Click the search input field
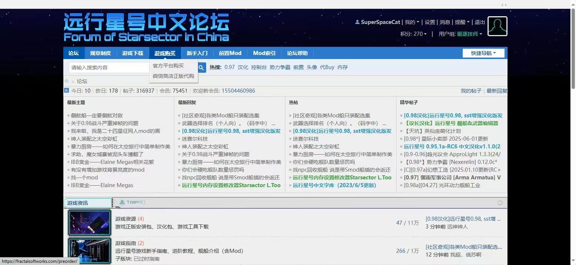 (x=109, y=68)
